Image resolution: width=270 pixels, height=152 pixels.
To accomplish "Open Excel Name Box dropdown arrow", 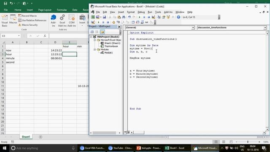I will (19, 35).
